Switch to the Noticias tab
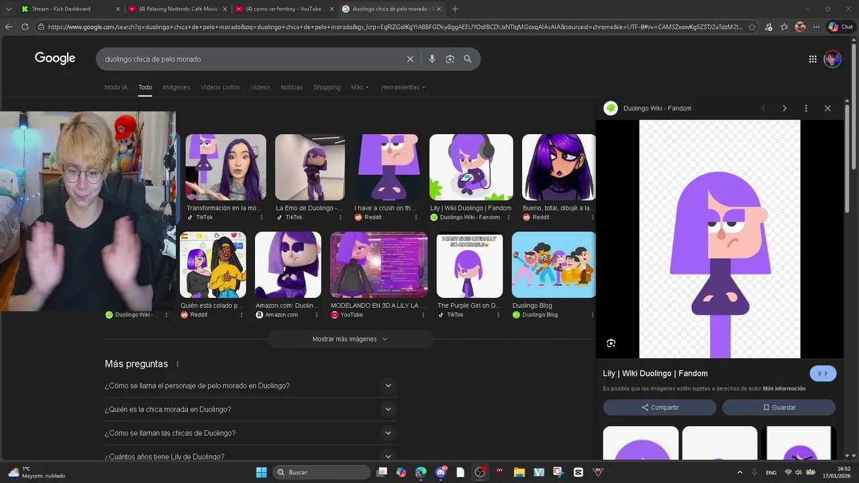 coord(291,87)
